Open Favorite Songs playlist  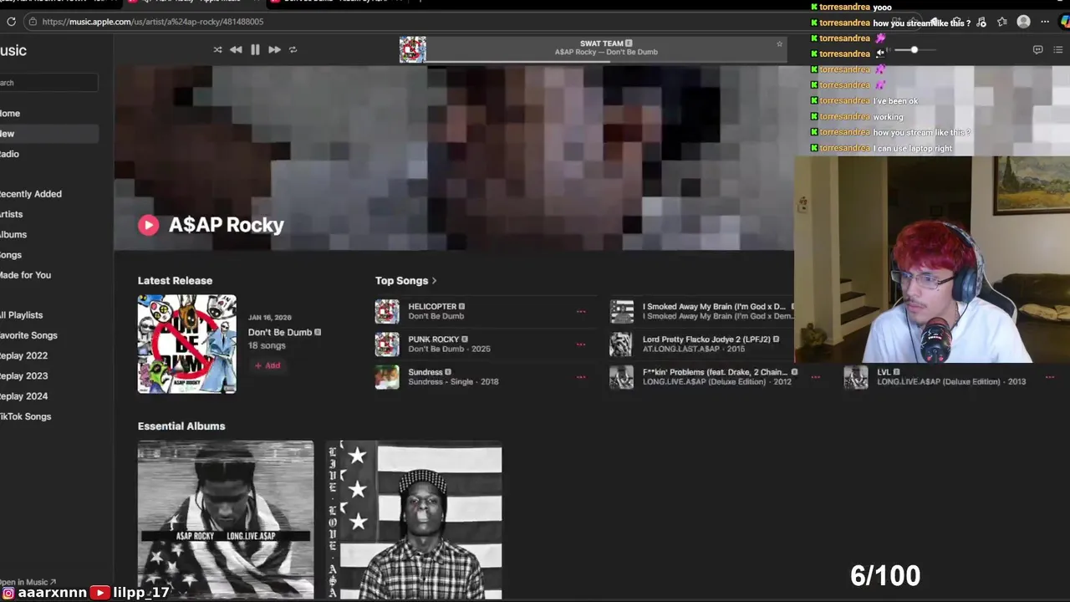[x=28, y=335]
